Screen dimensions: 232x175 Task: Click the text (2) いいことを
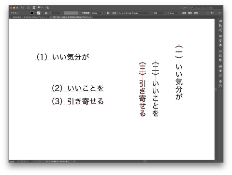78,88
